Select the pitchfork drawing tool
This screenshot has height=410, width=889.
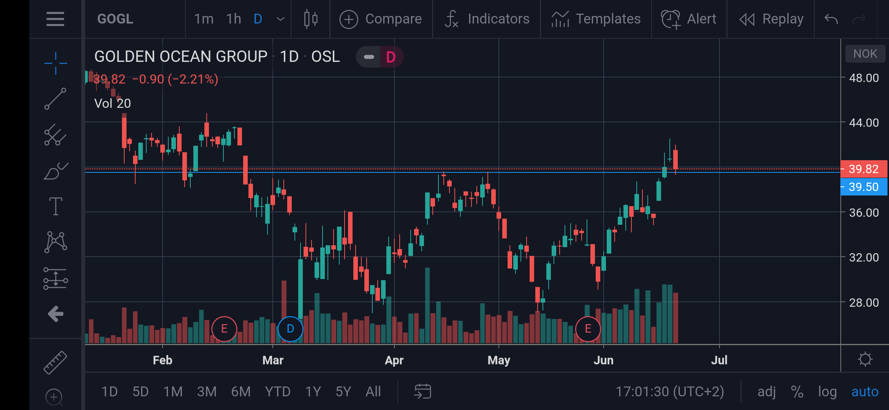55,135
